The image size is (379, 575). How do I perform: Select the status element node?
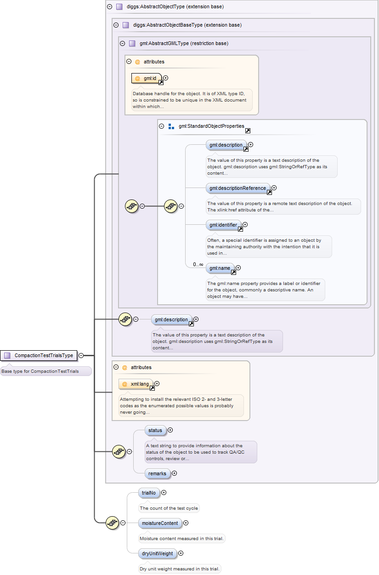[155, 430]
